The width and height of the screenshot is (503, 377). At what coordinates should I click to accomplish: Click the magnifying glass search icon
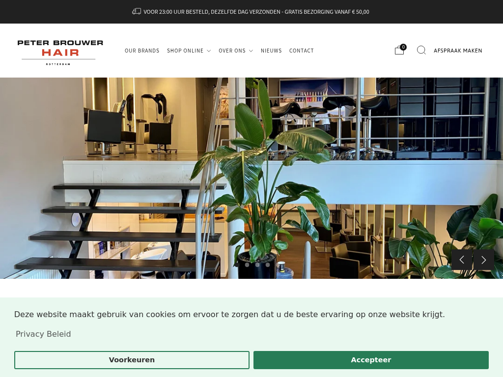[x=421, y=50]
